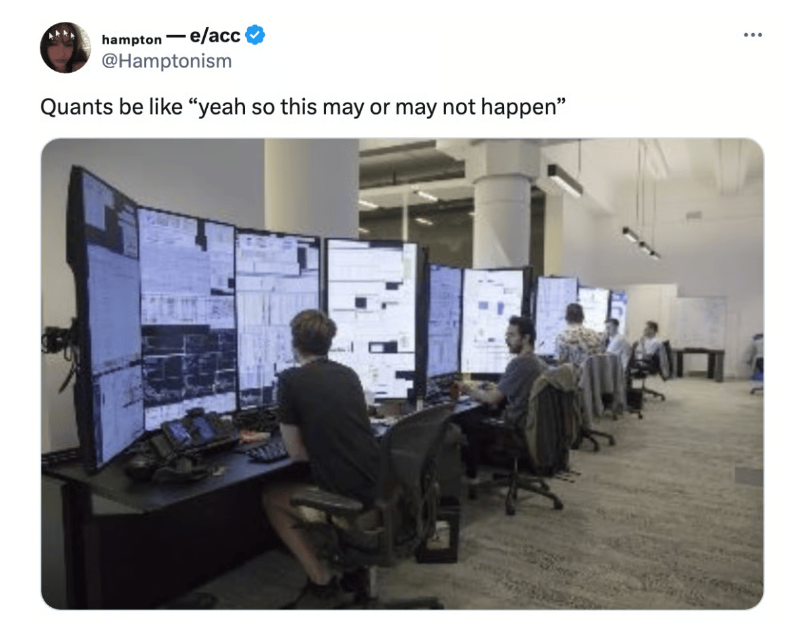The height and width of the screenshot is (625, 790).
Task: Click the "e/acc" part of the name
Action: [x=216, y=35]
